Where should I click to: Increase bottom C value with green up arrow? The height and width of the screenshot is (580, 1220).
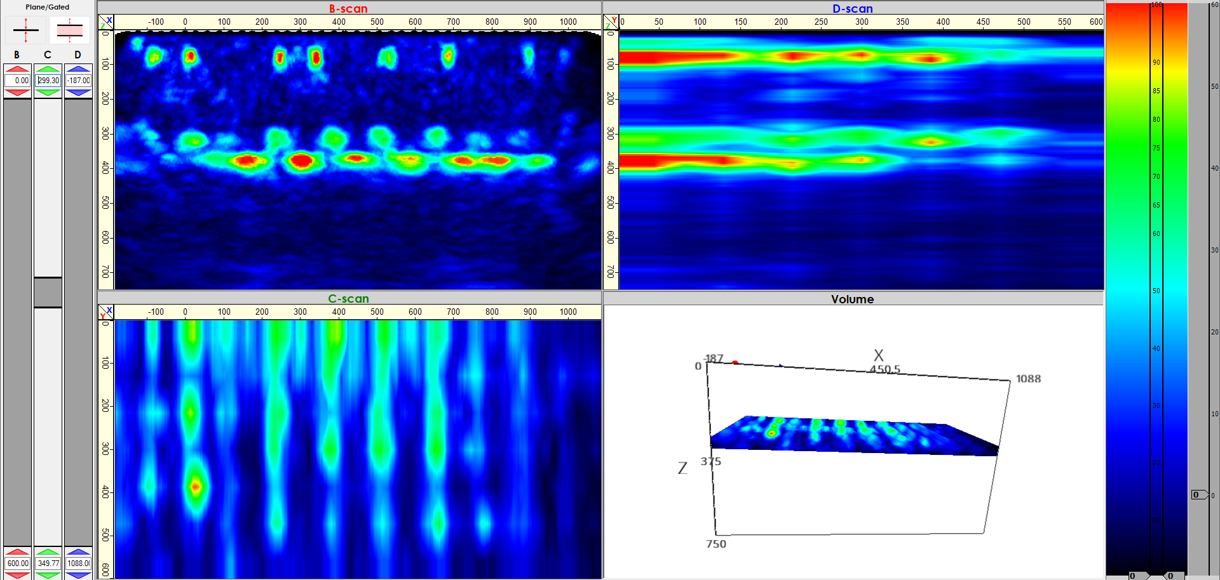tap(48, 551)
